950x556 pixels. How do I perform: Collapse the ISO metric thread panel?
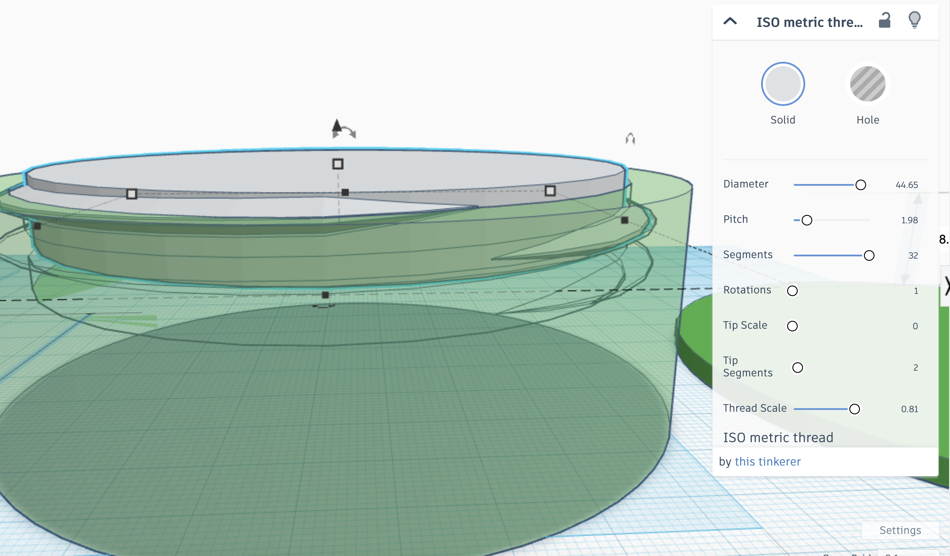[730, 21]
